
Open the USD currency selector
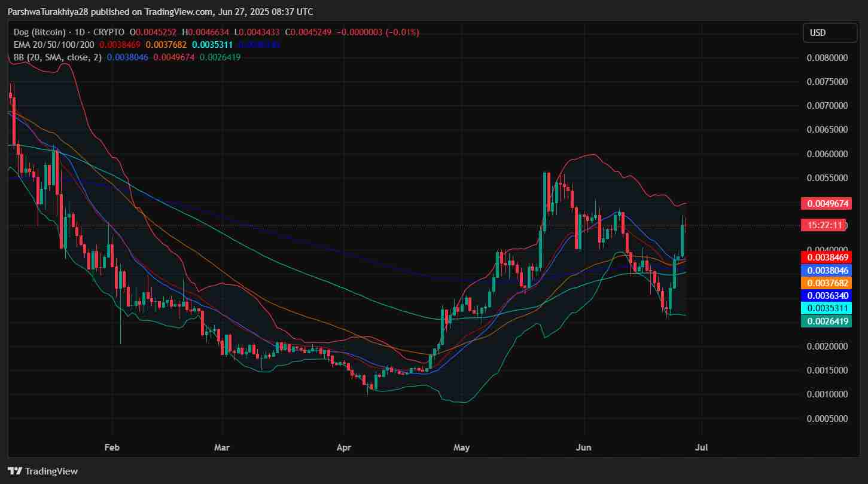point(830,33)
